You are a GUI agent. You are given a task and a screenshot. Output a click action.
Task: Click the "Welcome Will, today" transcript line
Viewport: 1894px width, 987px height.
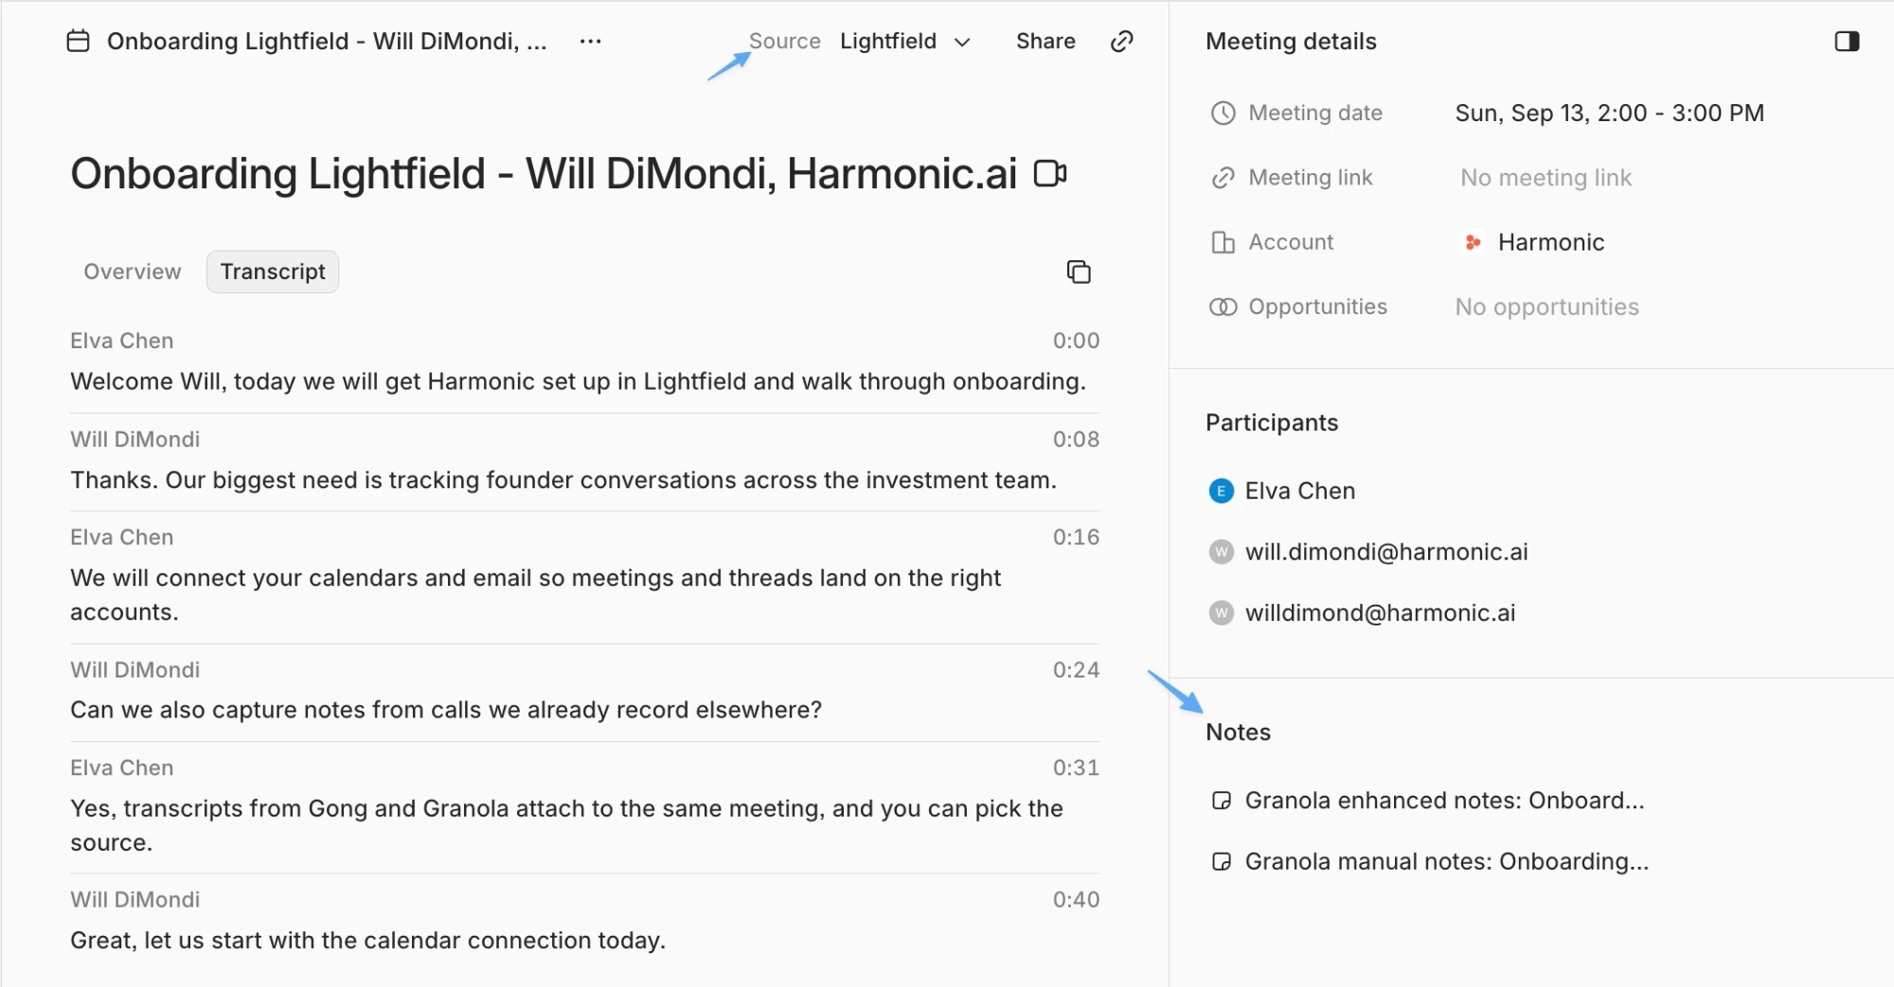pos(578,381)
